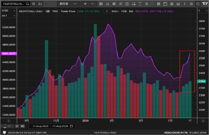
Task: Open the USD currency dropdown
Action: tap(8, 10)
